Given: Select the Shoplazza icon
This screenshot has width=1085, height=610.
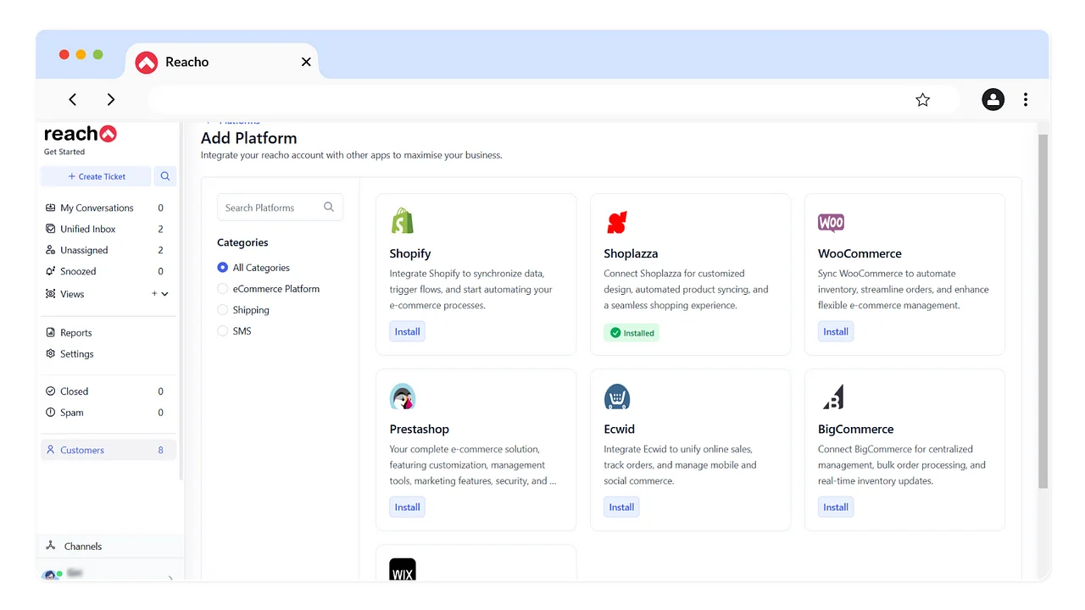Looking at the screenshot, I should 616,221.
